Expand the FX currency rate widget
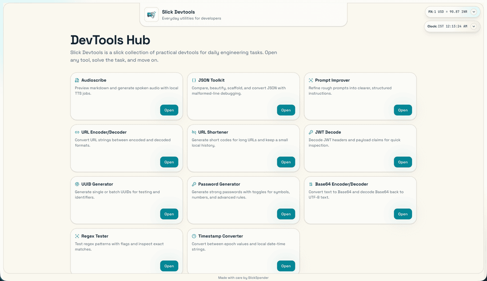 [x=473, y=12]
